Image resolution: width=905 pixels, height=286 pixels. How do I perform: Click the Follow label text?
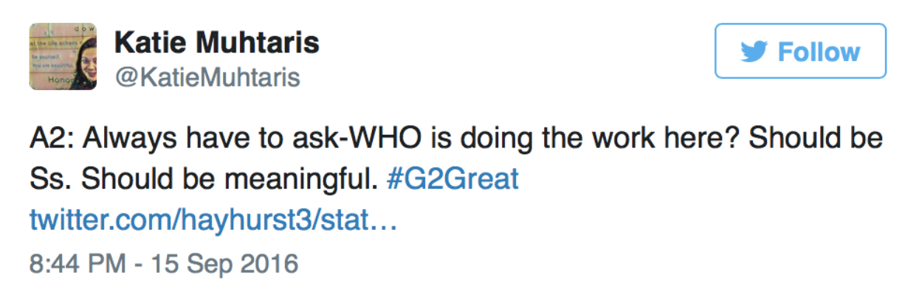point(819,52)
